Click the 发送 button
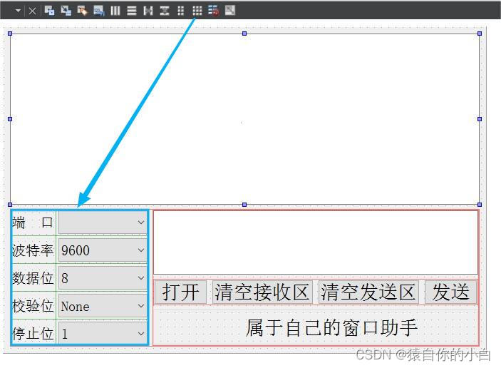 pyautogui.click(x=450, y=292)
